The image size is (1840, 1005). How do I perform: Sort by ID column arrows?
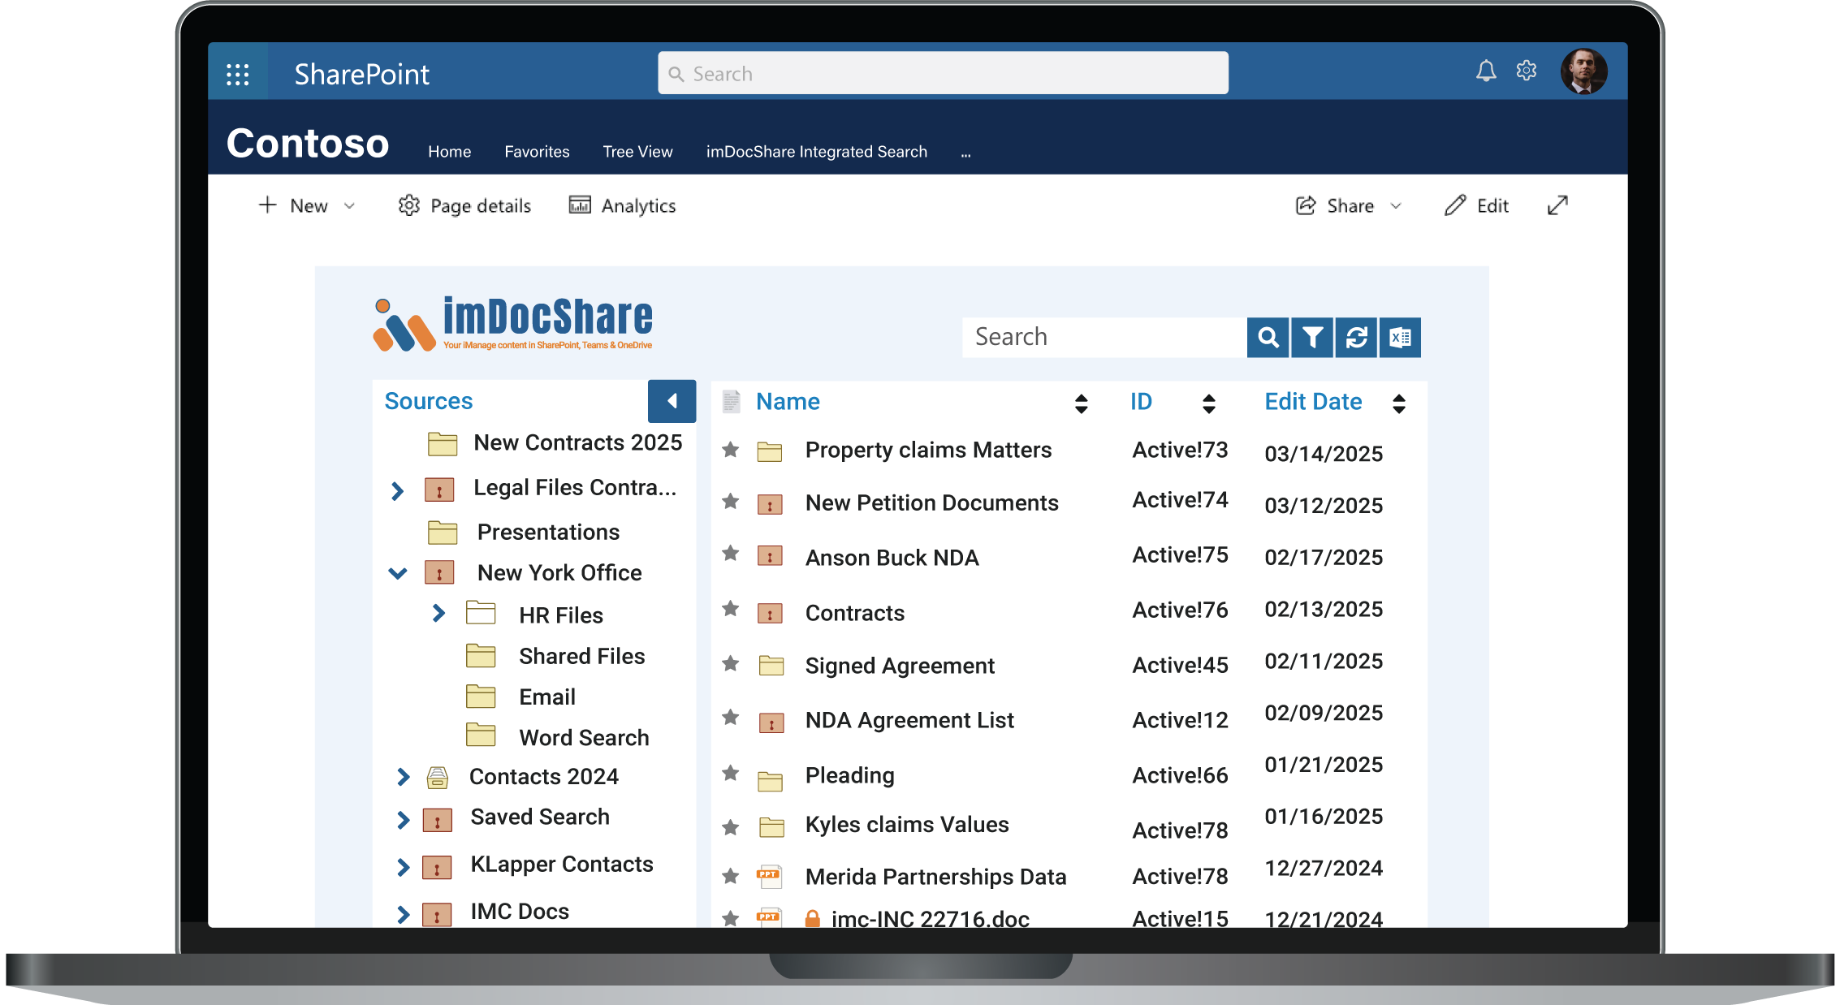1209,403
